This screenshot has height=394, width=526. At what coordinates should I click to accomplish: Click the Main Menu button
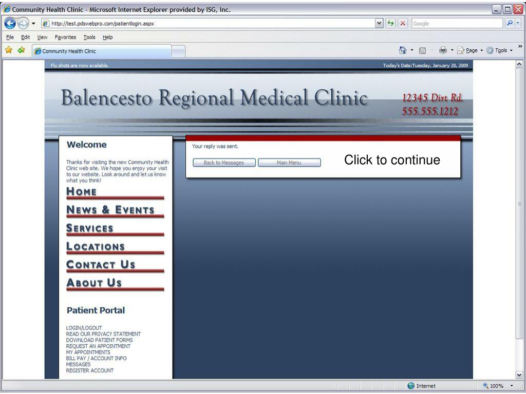[x=289, y=163]
